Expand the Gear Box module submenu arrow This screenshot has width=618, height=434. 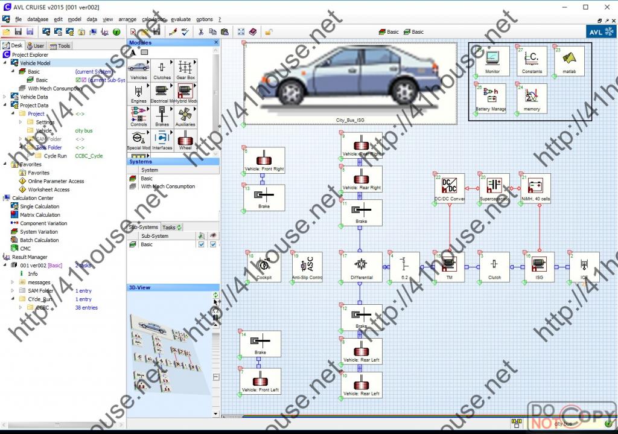tap(195, 62)
